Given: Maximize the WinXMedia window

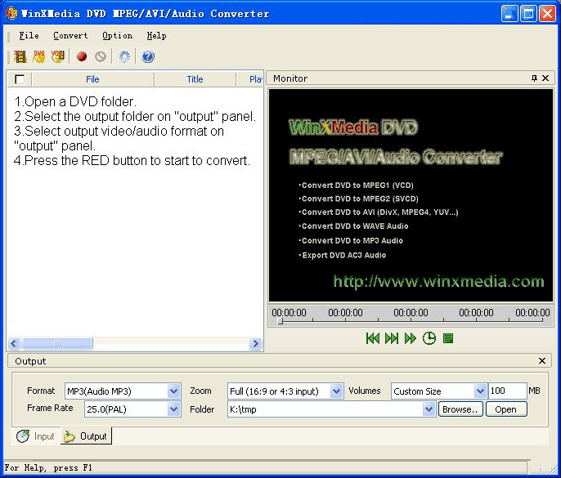Looking at the screenshot, I should [528, 14].
